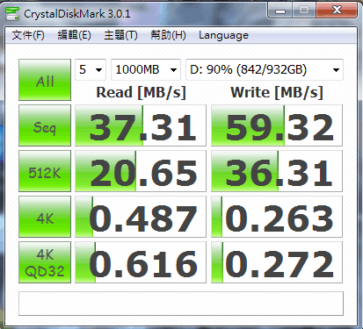Expand the 1000MB test size dropdown

pos(146,69)
